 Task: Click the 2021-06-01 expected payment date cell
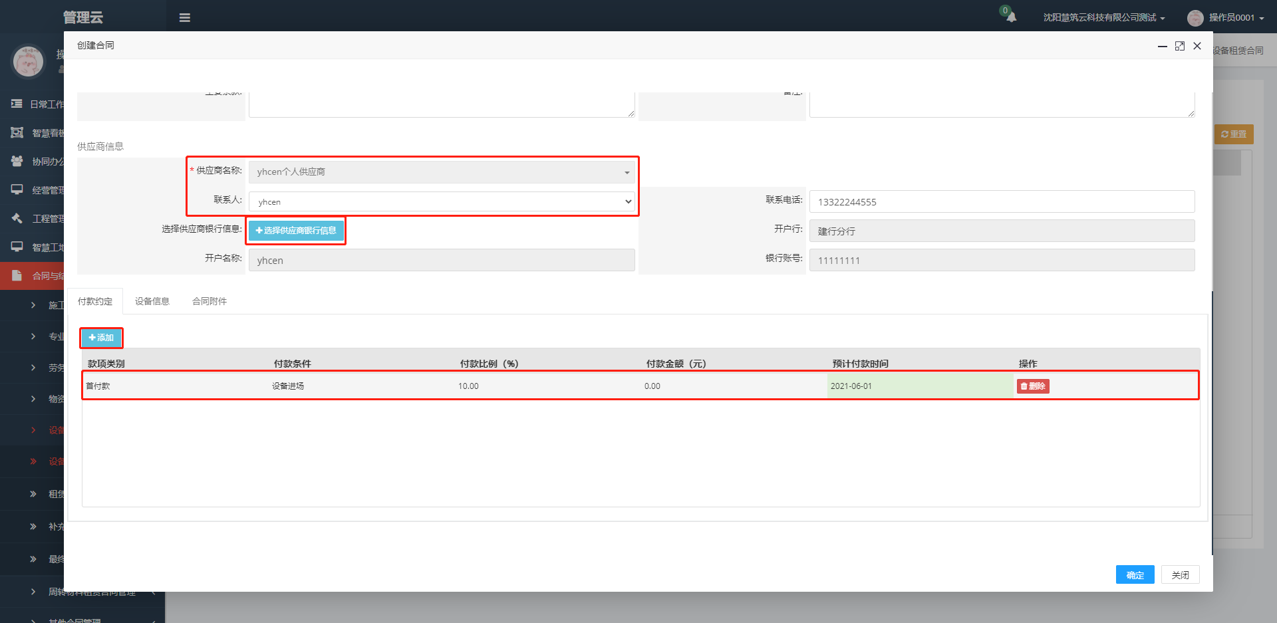pos(920,386)
